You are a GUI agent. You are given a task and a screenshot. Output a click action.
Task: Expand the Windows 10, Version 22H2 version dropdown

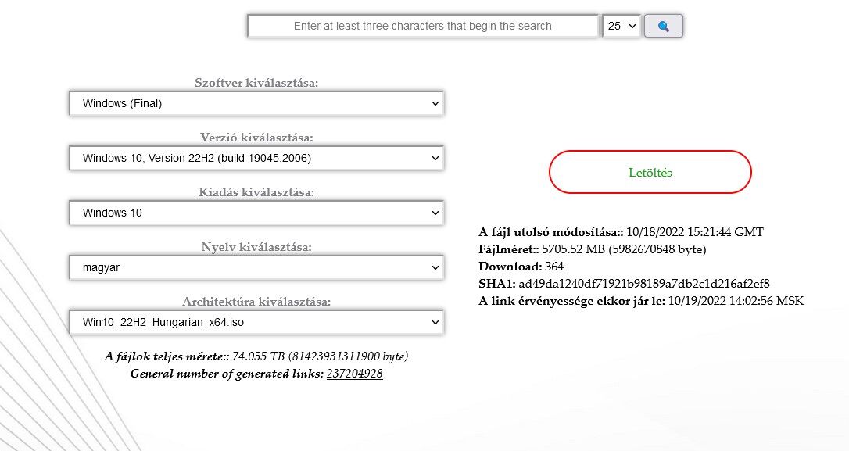pyautogui.click(x=256, y=158)
